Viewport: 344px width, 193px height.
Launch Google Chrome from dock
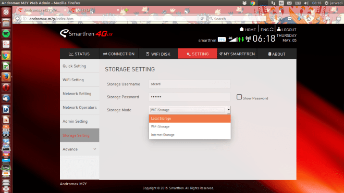(6, 56)
